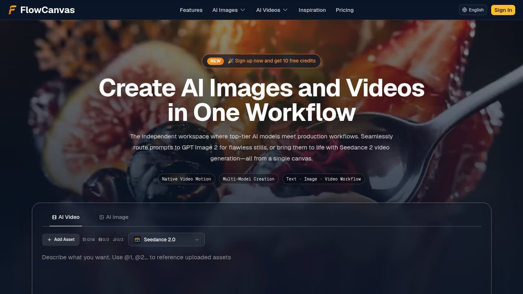Click the Multi-Model Creation tag

248,179
